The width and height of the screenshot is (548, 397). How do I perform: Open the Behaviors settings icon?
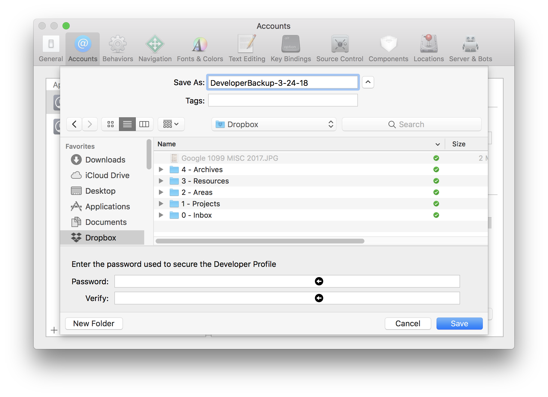(117, 48)
